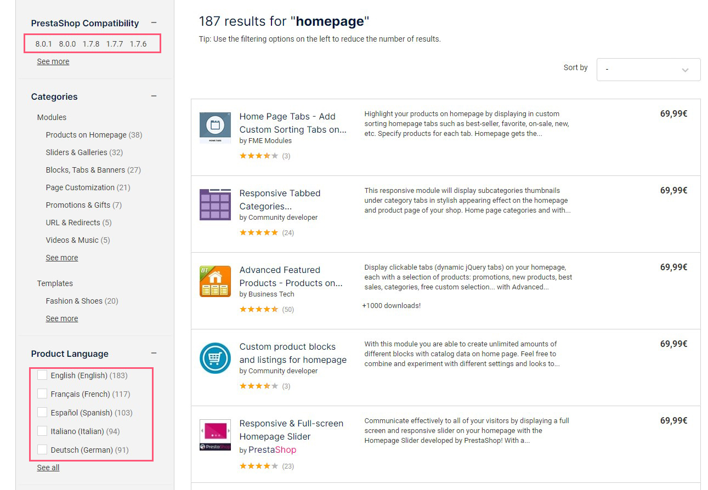Click See more under PrestaShop Compatibility
Screen dimensions: 708x490
[x=53, y=61]
